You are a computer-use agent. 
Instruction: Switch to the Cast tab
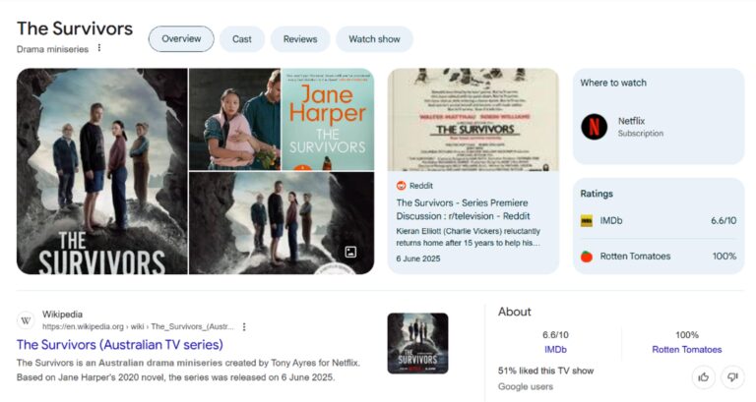[x=242, y=39]
